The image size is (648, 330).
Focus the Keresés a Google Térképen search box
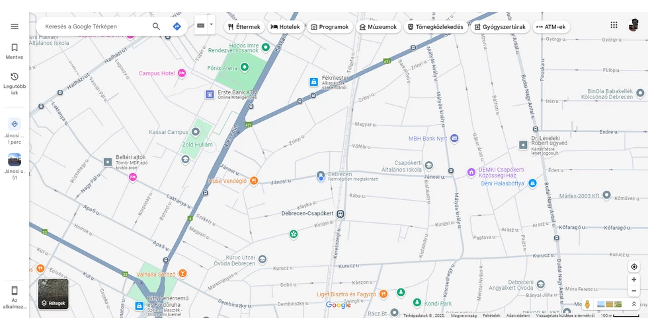[95, 26]
